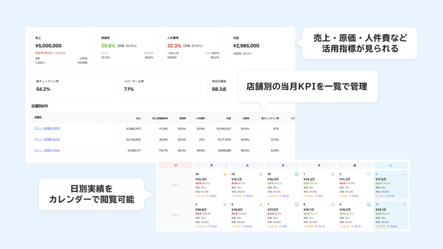Click the 客チェックイン率 table column header
The width and height of the screenshot is (443, 249).
[270, 118]
